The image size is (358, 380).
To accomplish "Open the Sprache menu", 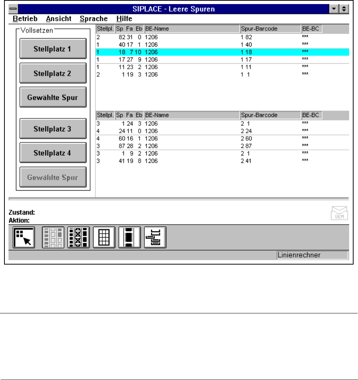I will coord(94,19).
